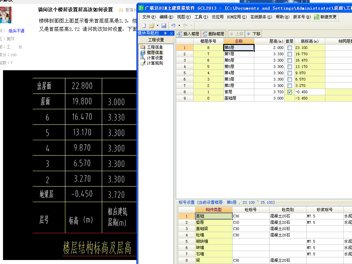Click the 第7层 name cell
The height and width of the screenshot is (264, 352).
click(239, 54)
